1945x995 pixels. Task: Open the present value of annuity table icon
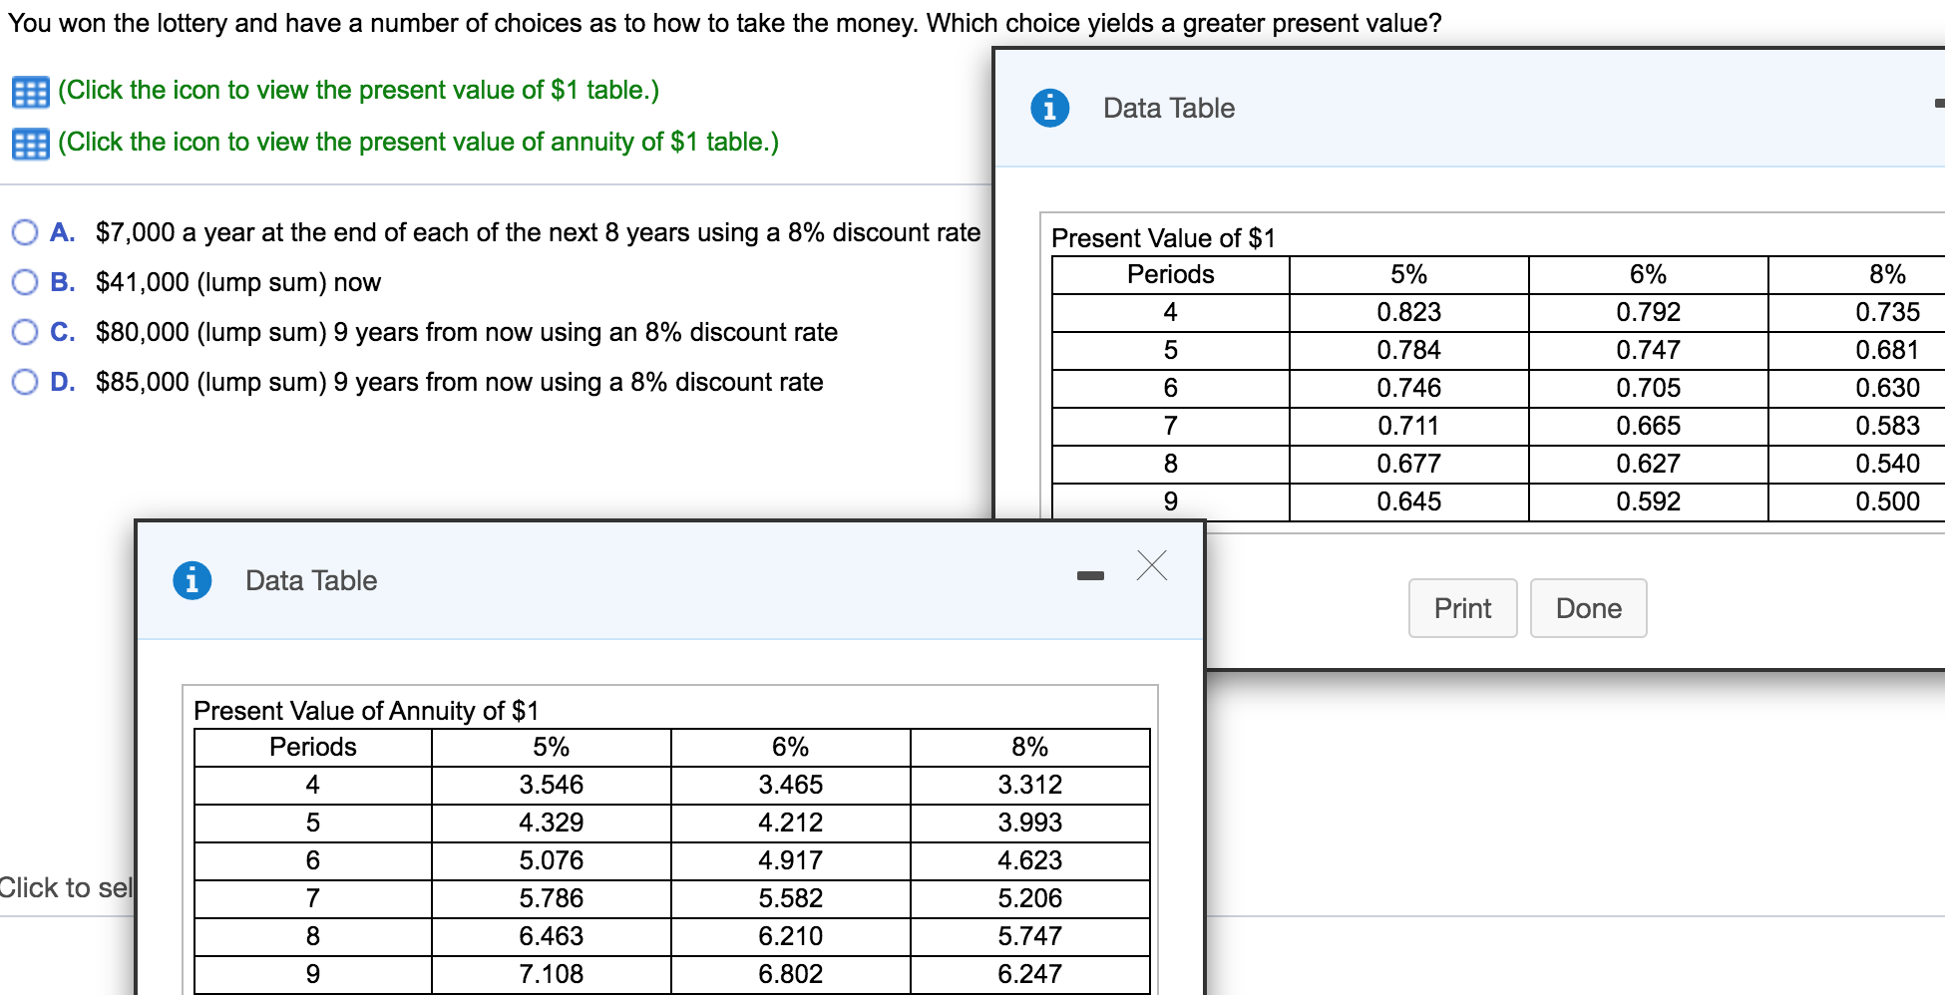coord(30,145)
